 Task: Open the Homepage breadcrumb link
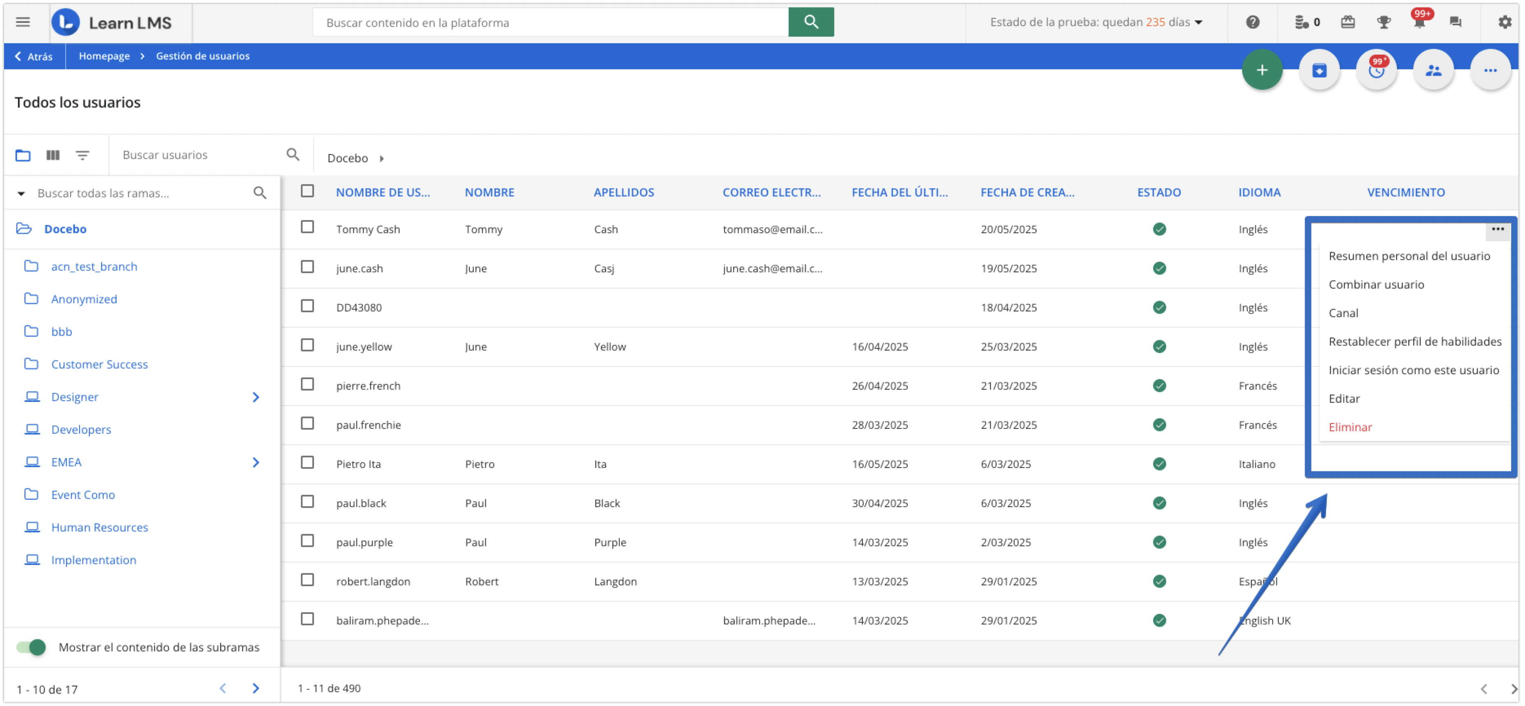104,55
